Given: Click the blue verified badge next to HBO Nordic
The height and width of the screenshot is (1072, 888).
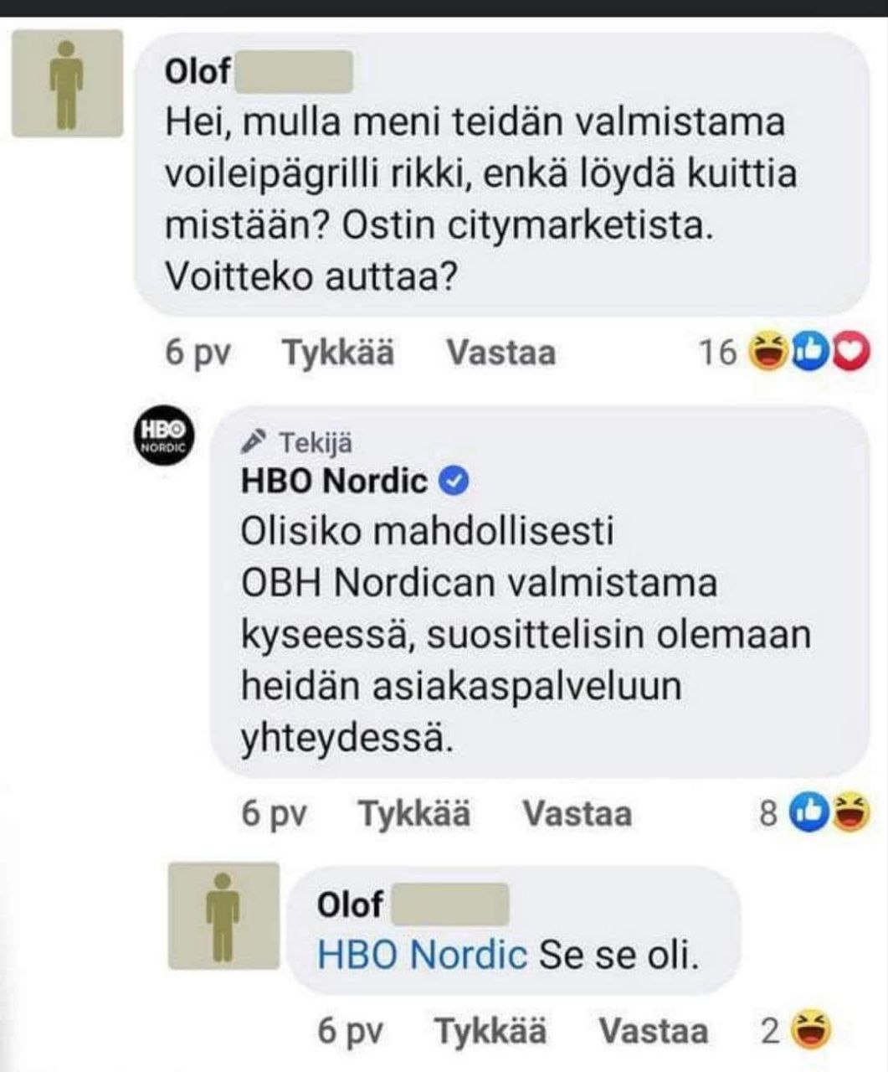Looking at the screenshot, I should pos(454,482).
